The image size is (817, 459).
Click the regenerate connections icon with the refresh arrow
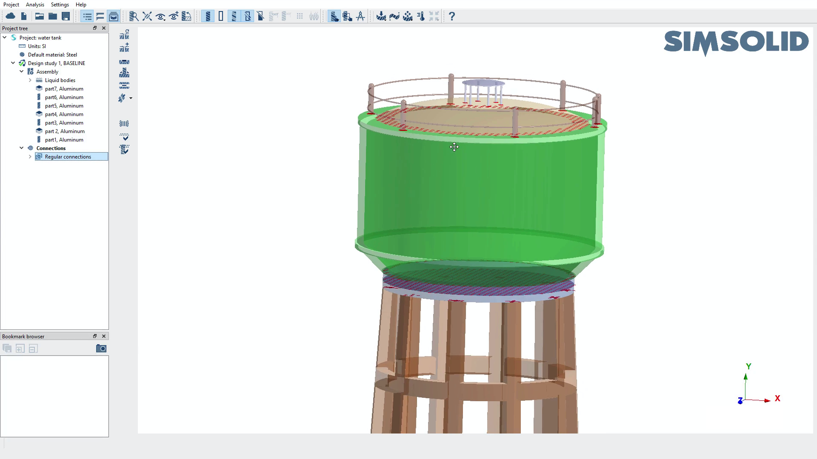tap(124, 34)
